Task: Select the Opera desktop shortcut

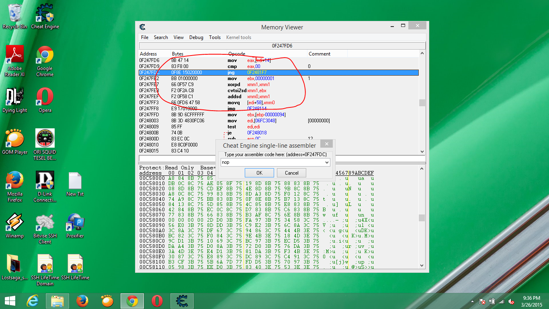Action: click(45, 100)
